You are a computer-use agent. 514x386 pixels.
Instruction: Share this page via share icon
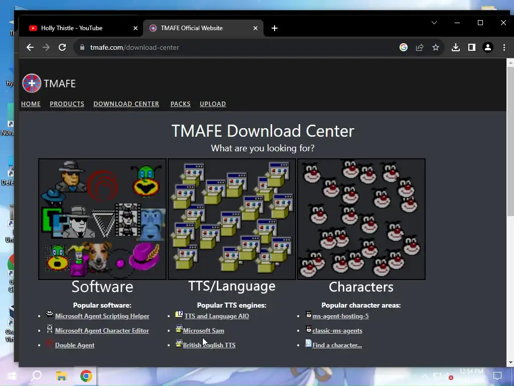[x=420, y=47]
